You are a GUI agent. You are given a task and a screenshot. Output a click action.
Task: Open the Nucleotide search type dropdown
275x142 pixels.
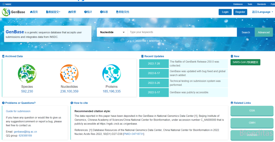pos(112,32)
